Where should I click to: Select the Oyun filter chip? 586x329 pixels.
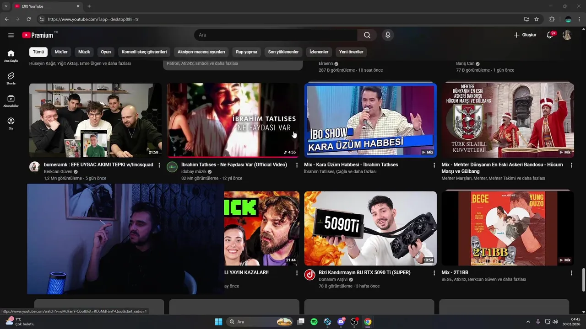tap(106, 52)
